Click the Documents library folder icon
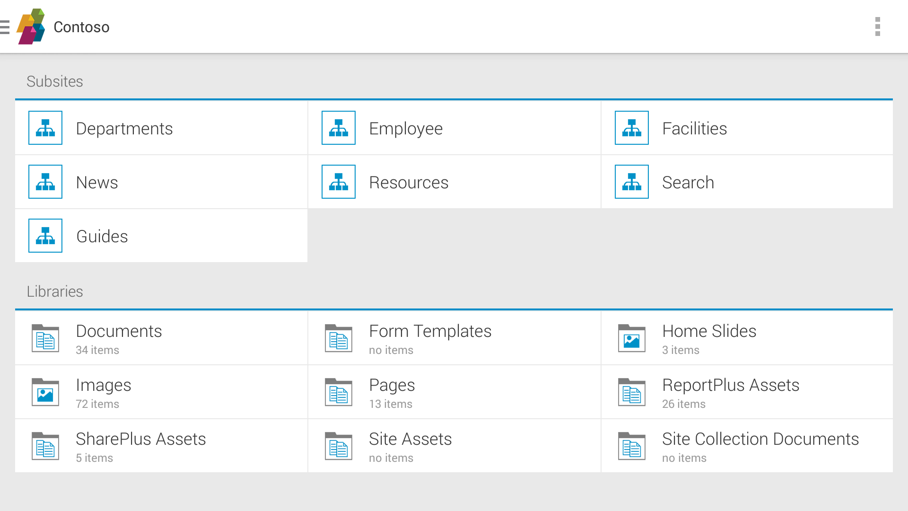The height and width of the screenshot is (511, 908). [x=45, y=338]
